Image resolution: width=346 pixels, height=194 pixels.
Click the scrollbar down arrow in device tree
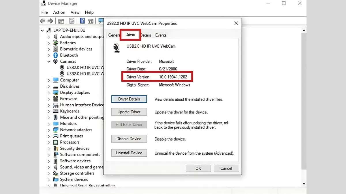304,183
